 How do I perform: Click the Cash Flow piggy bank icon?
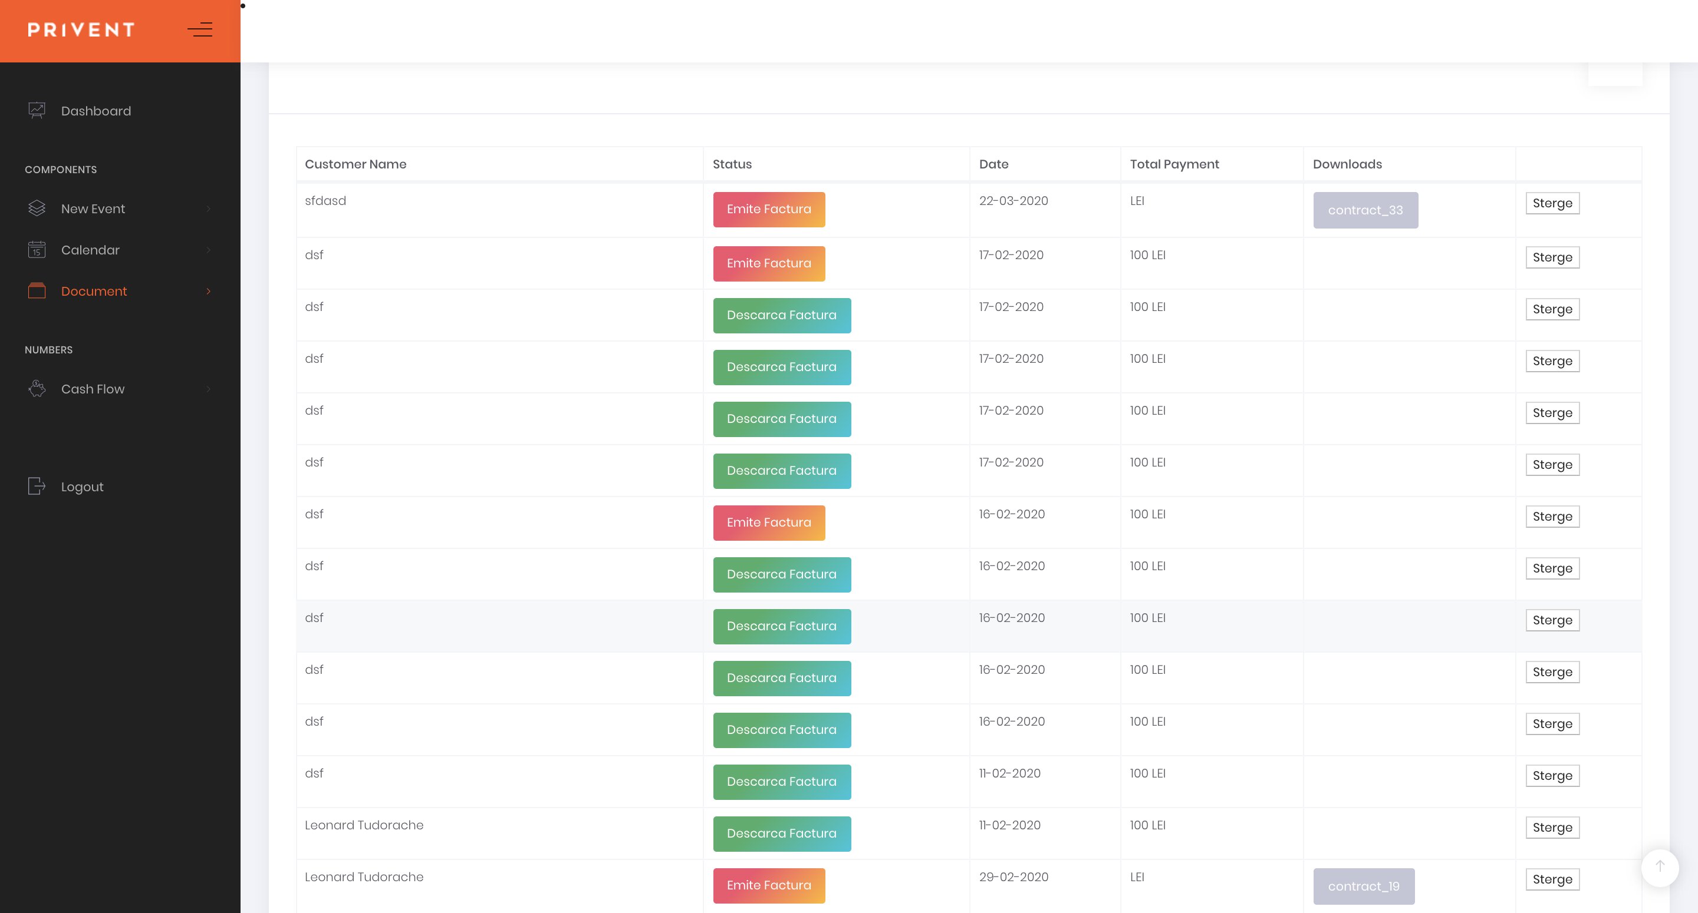pyautogui.click(x=37, y=389)
